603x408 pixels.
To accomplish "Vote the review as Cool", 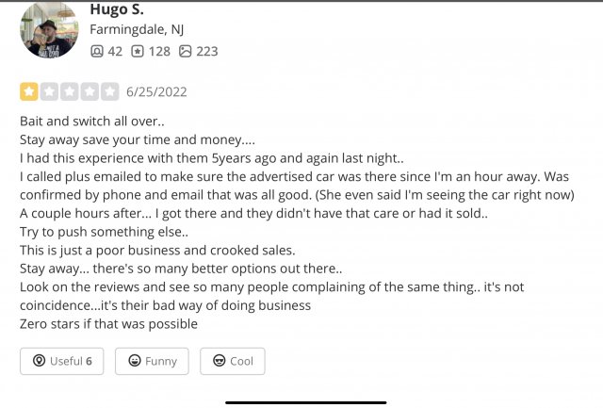I will coord(233,361).
